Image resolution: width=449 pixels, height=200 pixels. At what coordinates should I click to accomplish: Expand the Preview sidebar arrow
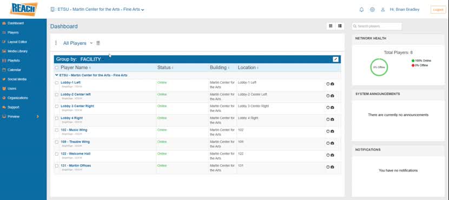pos(37,116)
